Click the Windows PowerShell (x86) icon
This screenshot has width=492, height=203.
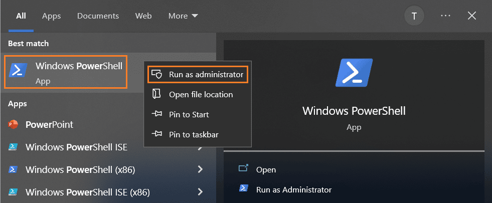click(14, 169)
